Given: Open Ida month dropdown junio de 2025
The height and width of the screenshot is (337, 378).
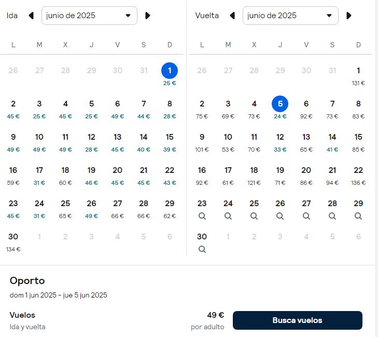Looking at the screenshot, I should pyautogui.click(x=89, y=16).
